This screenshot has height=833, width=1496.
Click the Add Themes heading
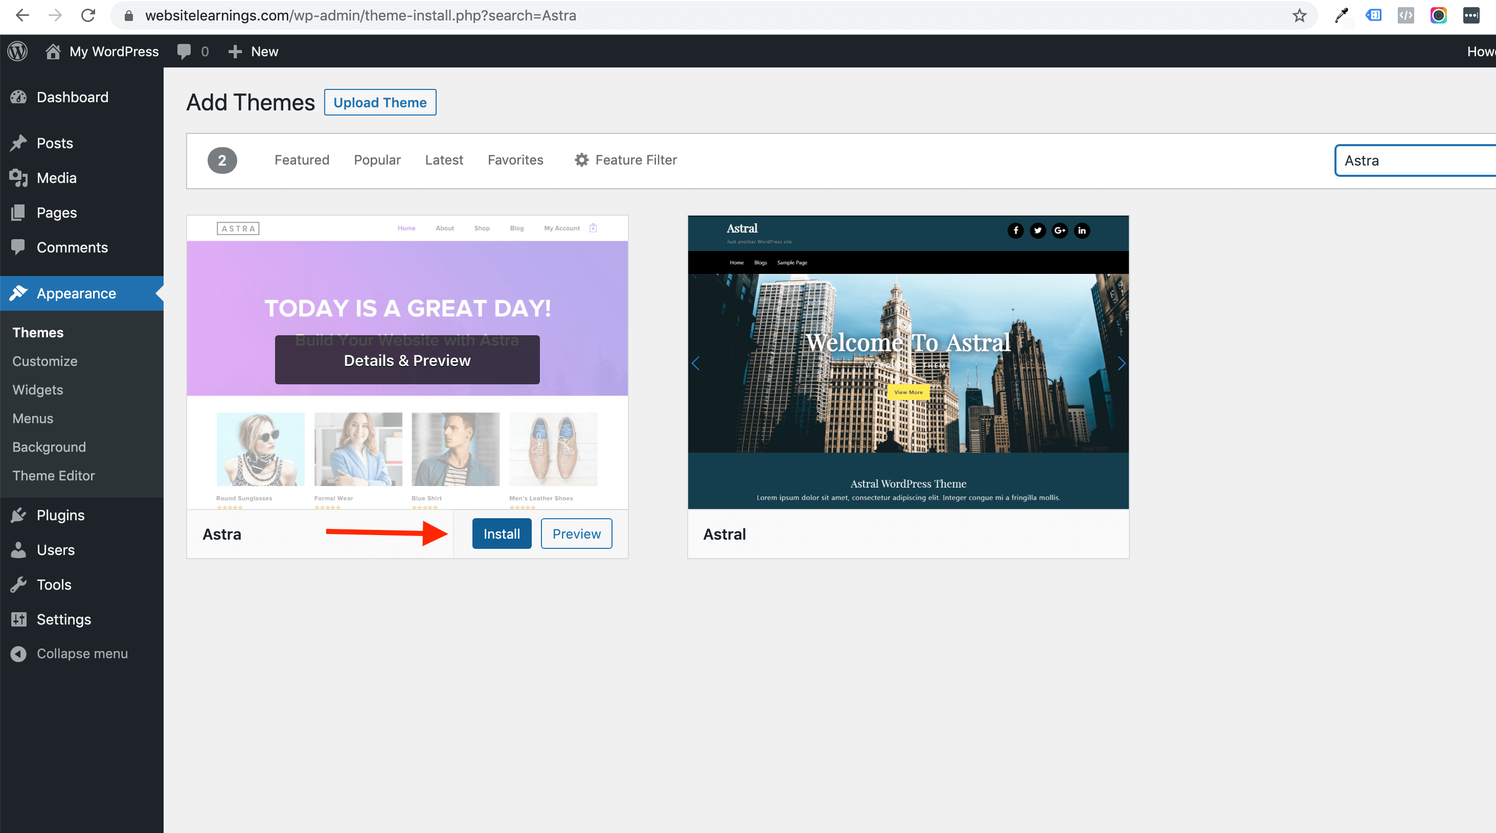[251, 102]
